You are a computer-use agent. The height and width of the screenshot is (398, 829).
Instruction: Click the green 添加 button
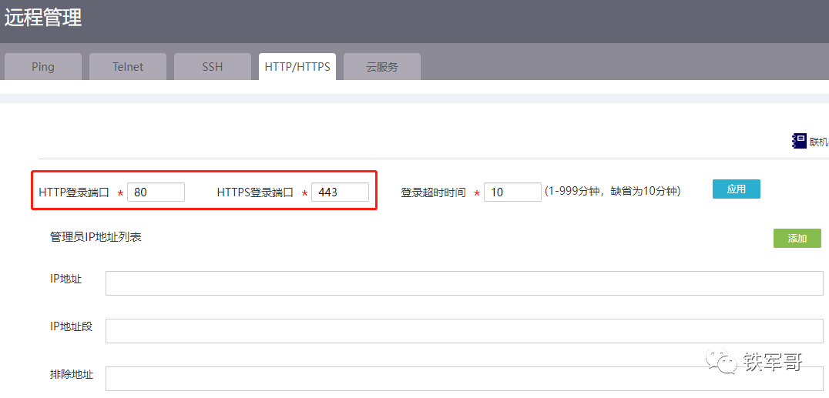[x=797, y=239]
